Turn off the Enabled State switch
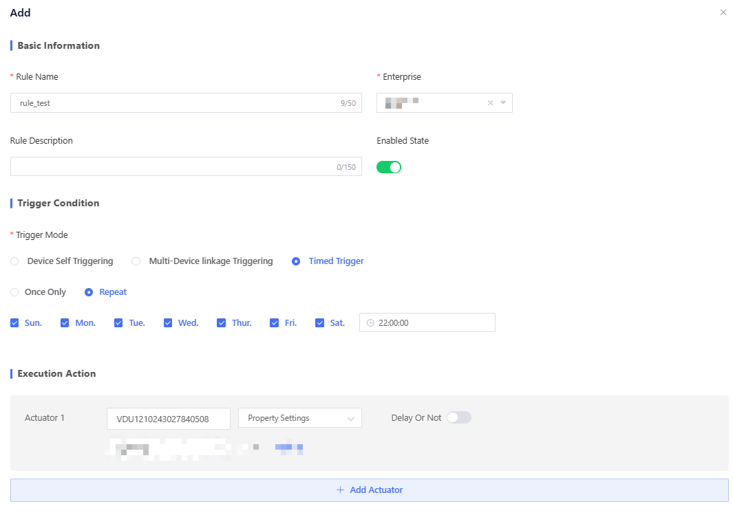The width and height of the screenshot is (733, 515). [x=388, y=167]
